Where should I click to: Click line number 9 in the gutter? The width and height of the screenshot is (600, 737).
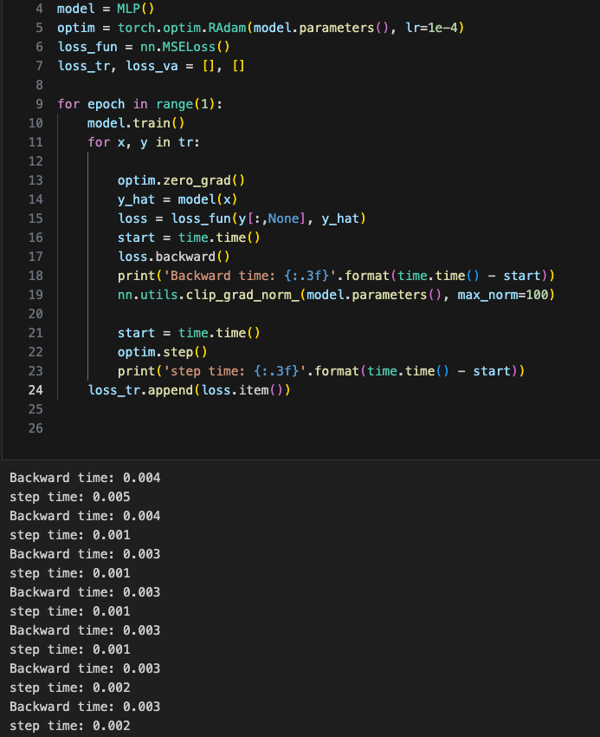click(x=39, y=104)
